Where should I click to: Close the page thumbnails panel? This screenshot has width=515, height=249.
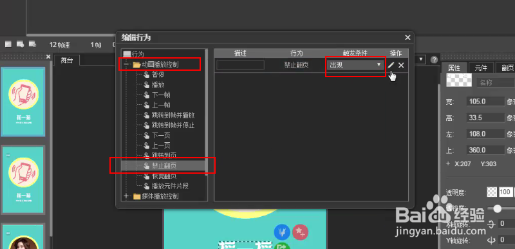coord(48,57)
